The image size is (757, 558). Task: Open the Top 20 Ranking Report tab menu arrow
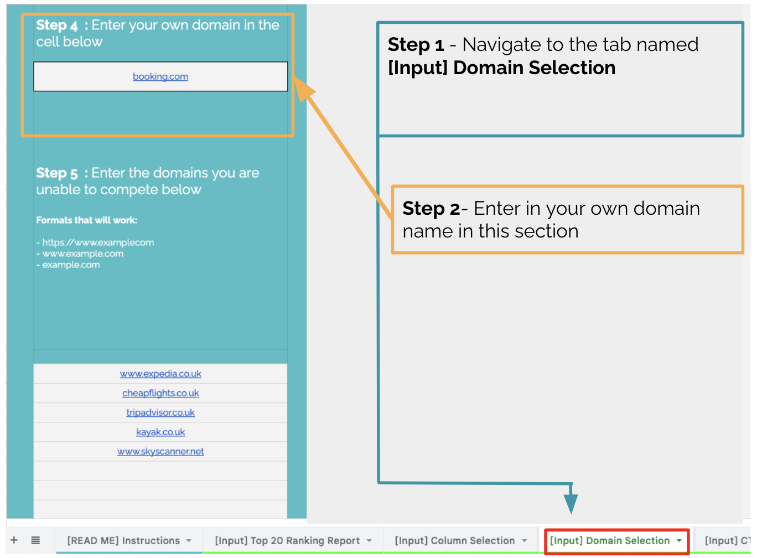point(369,541)
